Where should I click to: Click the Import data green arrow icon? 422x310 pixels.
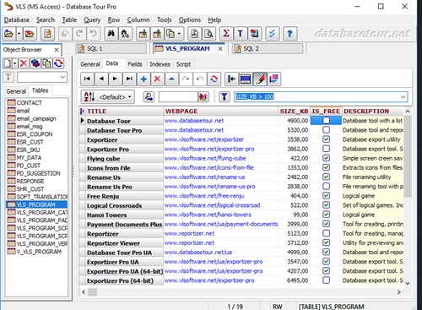tap(143, 34)
